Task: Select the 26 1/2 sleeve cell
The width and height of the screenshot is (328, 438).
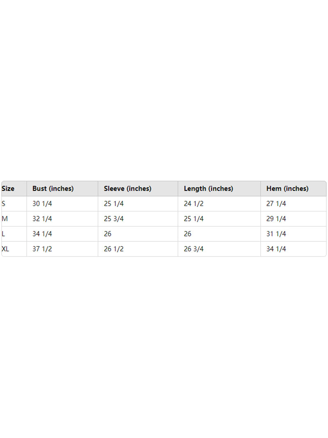Action: point(114,249)
